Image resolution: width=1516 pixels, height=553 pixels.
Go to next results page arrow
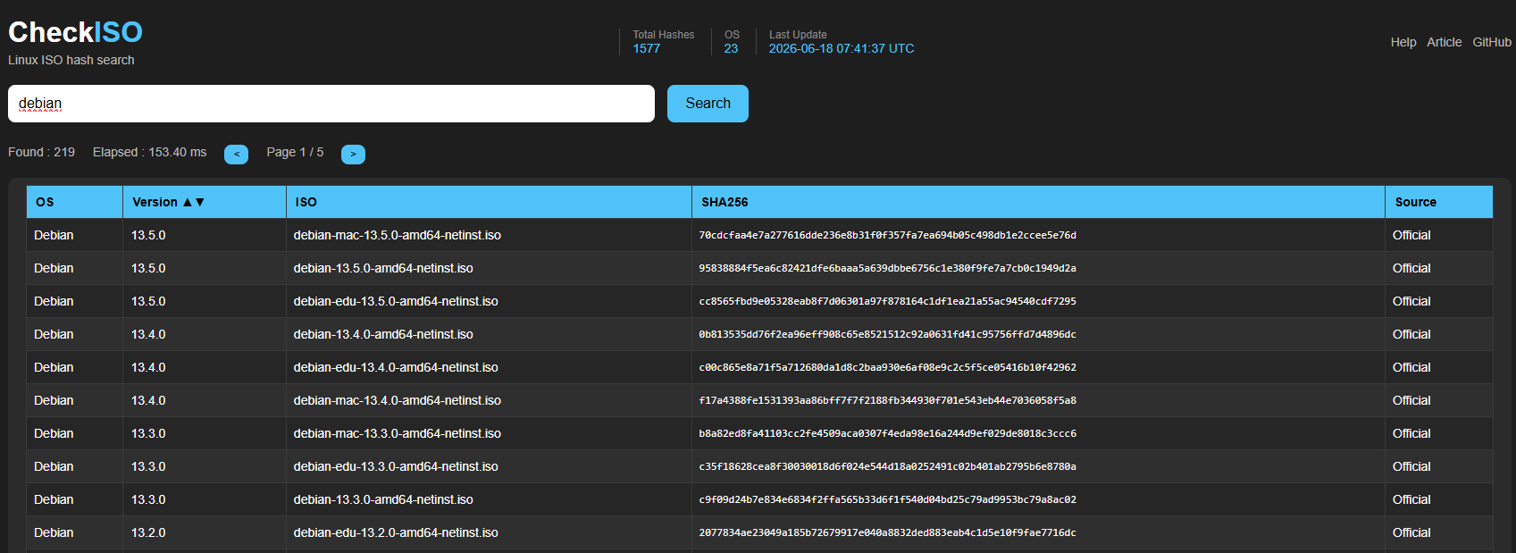click(353, 154)
